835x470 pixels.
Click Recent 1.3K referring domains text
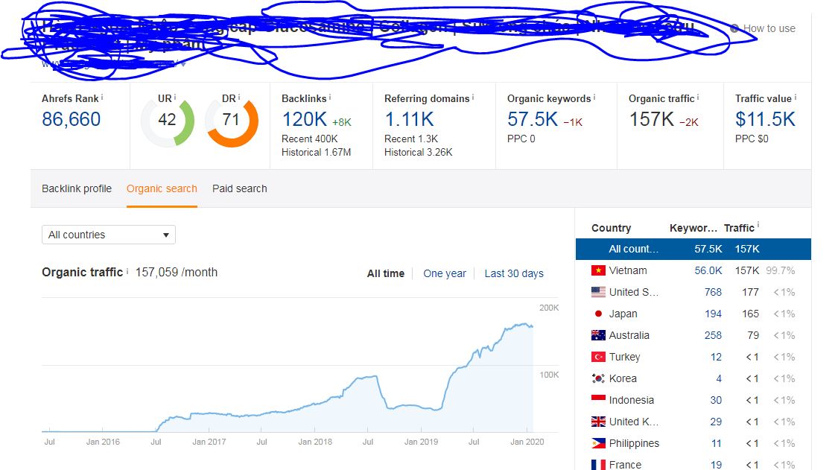click(x=411, y=139)
